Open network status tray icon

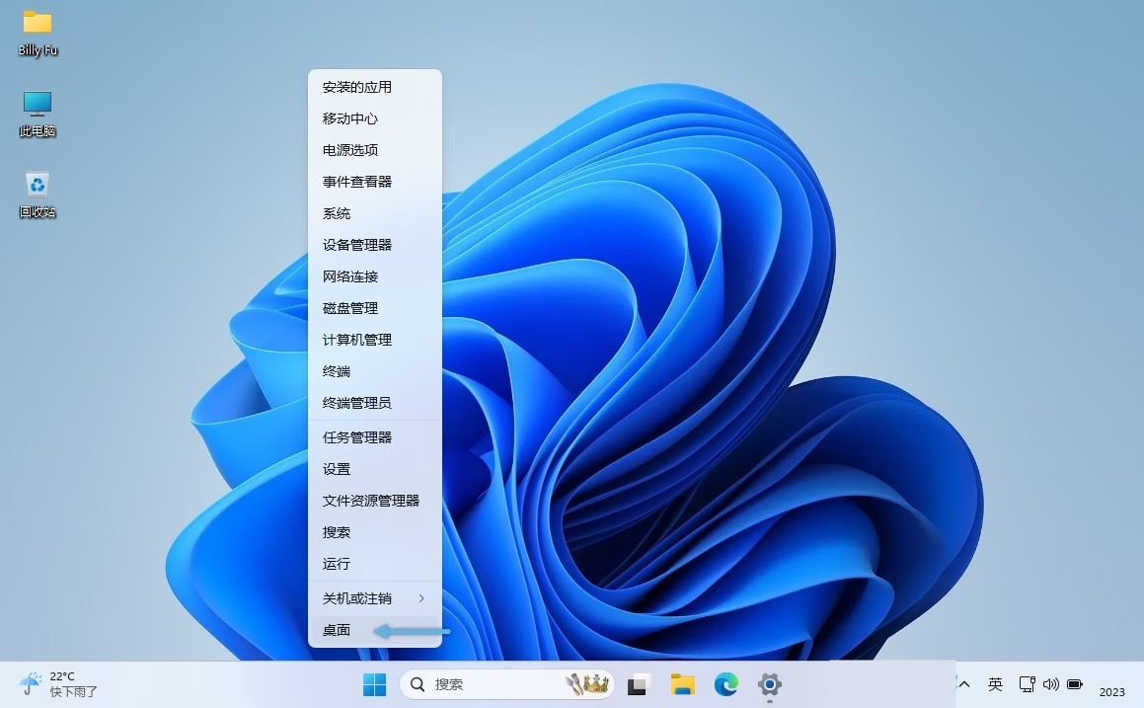[x=1028, y=684]
